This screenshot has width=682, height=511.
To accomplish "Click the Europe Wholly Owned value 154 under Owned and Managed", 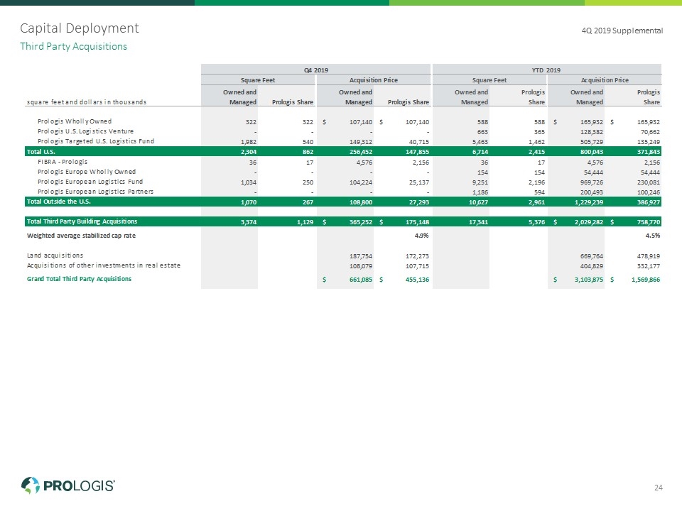I will click(x=482, y=172).
